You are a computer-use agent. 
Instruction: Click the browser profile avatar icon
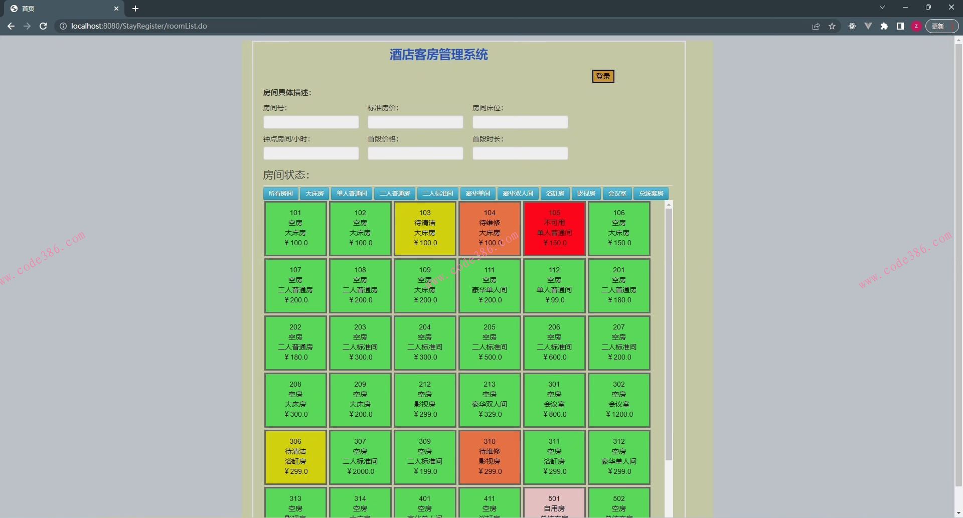tap(916, 26)
